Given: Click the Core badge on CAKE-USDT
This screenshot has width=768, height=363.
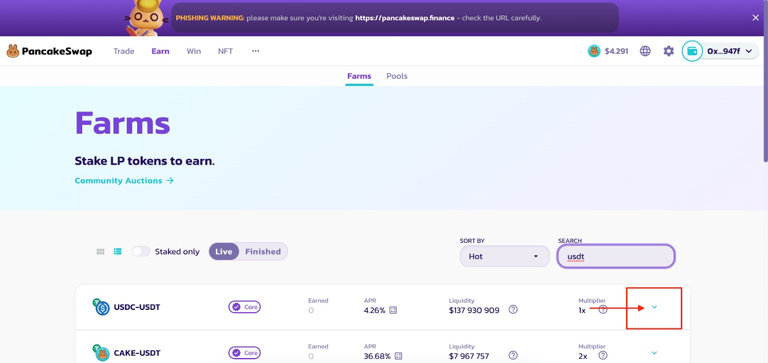Looking at the screenshot, I should click(244, 353).
